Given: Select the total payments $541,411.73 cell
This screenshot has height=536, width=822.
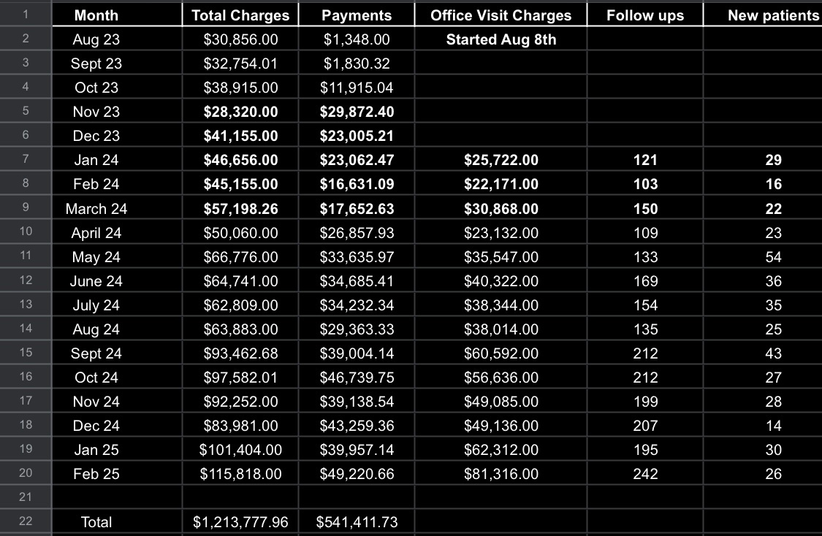Looking at the screenshot, I should pos(357,522).
